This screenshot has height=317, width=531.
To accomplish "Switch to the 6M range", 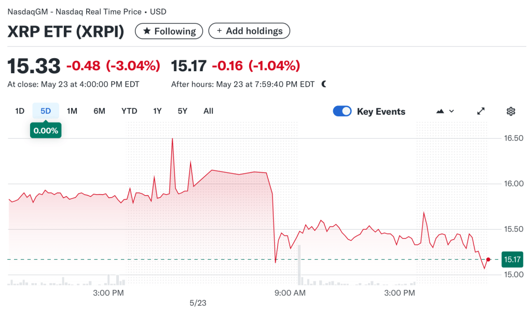I will [100, 111].
